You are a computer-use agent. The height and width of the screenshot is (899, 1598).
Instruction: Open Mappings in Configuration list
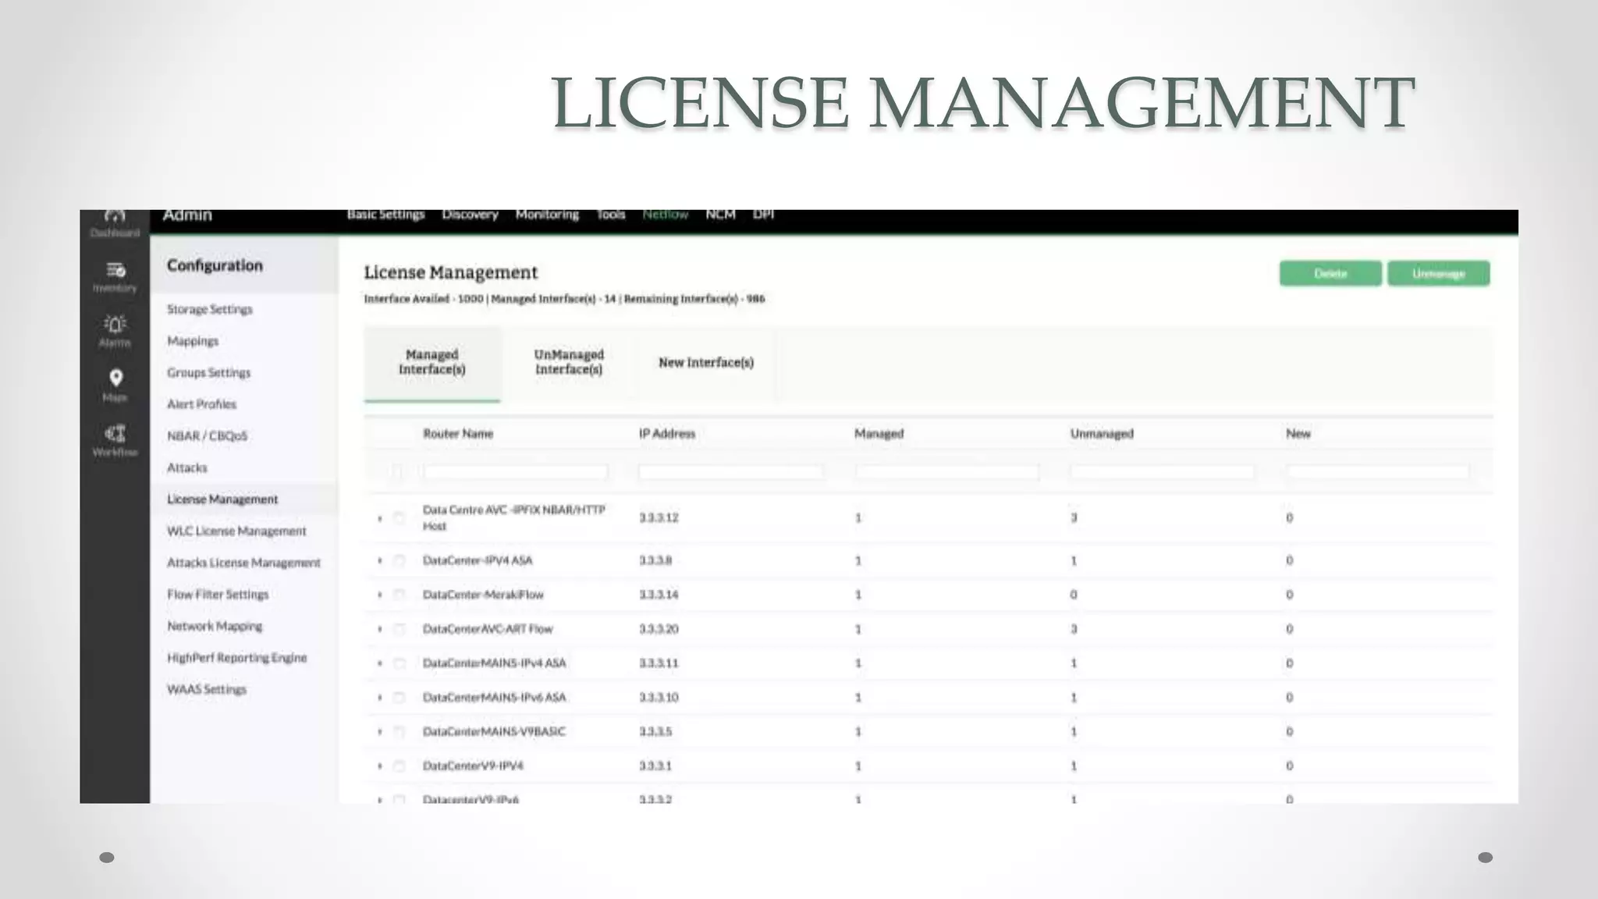tap(193, 341)
